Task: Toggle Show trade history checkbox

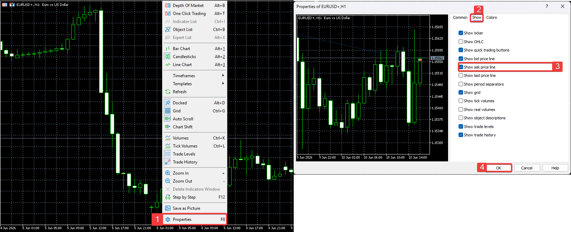Action: (x=461, y=135)
